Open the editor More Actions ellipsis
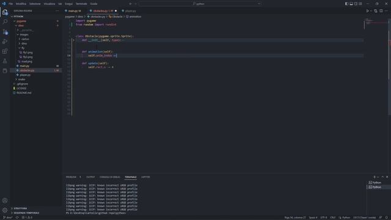The width and height of the screenshot is (391, 220). click(x=386, y=11)
